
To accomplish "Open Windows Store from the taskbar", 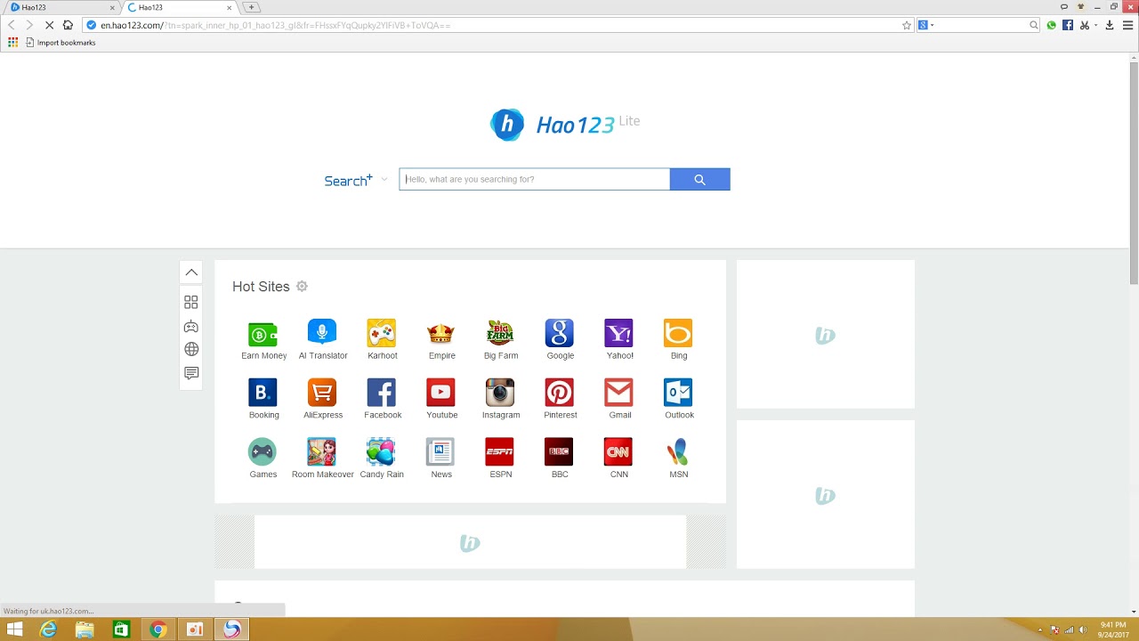I will click(x=121, y=629).
